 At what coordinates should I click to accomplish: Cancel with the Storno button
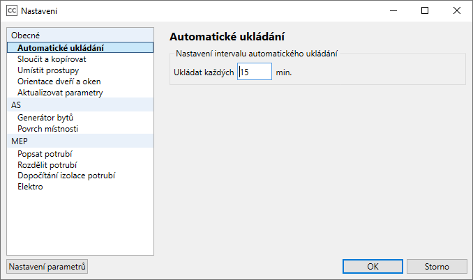coord(437,267)
